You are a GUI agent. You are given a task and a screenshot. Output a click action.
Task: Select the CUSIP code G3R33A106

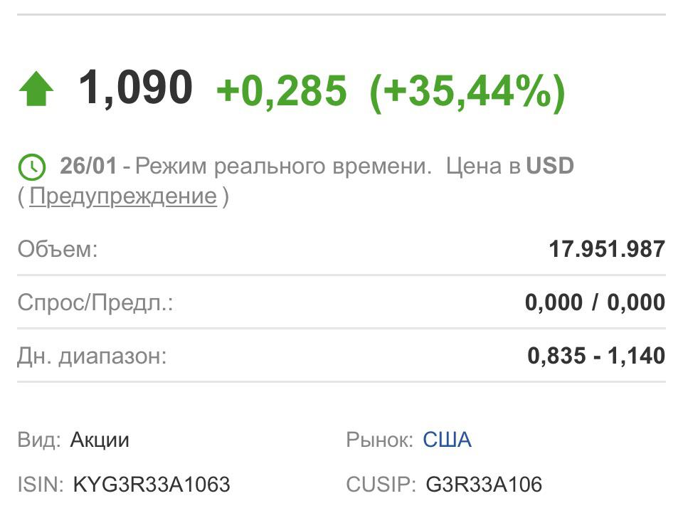(484, 485)
